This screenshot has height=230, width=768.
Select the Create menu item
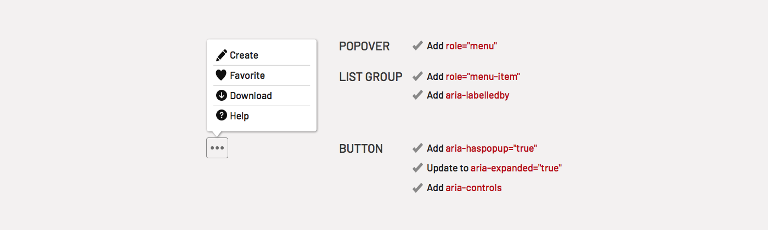coord(262,55)
